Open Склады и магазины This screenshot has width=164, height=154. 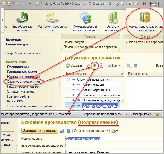pos(21,92)
